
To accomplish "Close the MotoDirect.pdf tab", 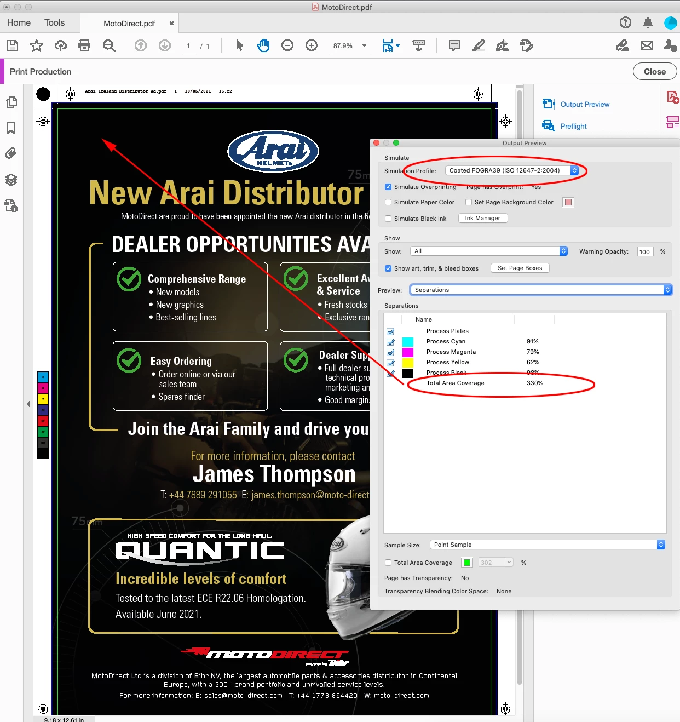I will (x=171, y=24).
